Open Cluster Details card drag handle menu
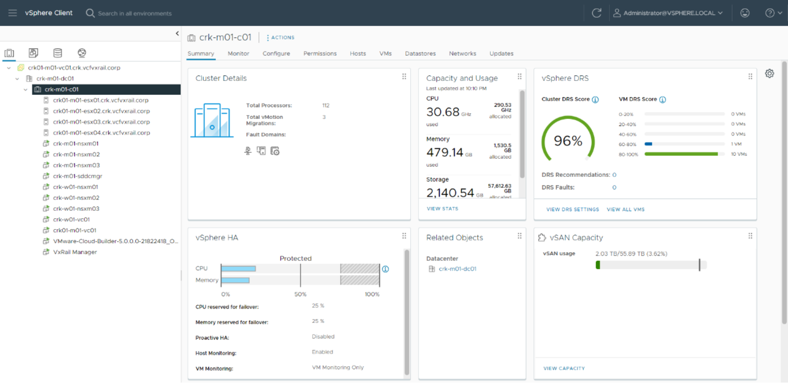788x383 pixels. pos(404,77)
